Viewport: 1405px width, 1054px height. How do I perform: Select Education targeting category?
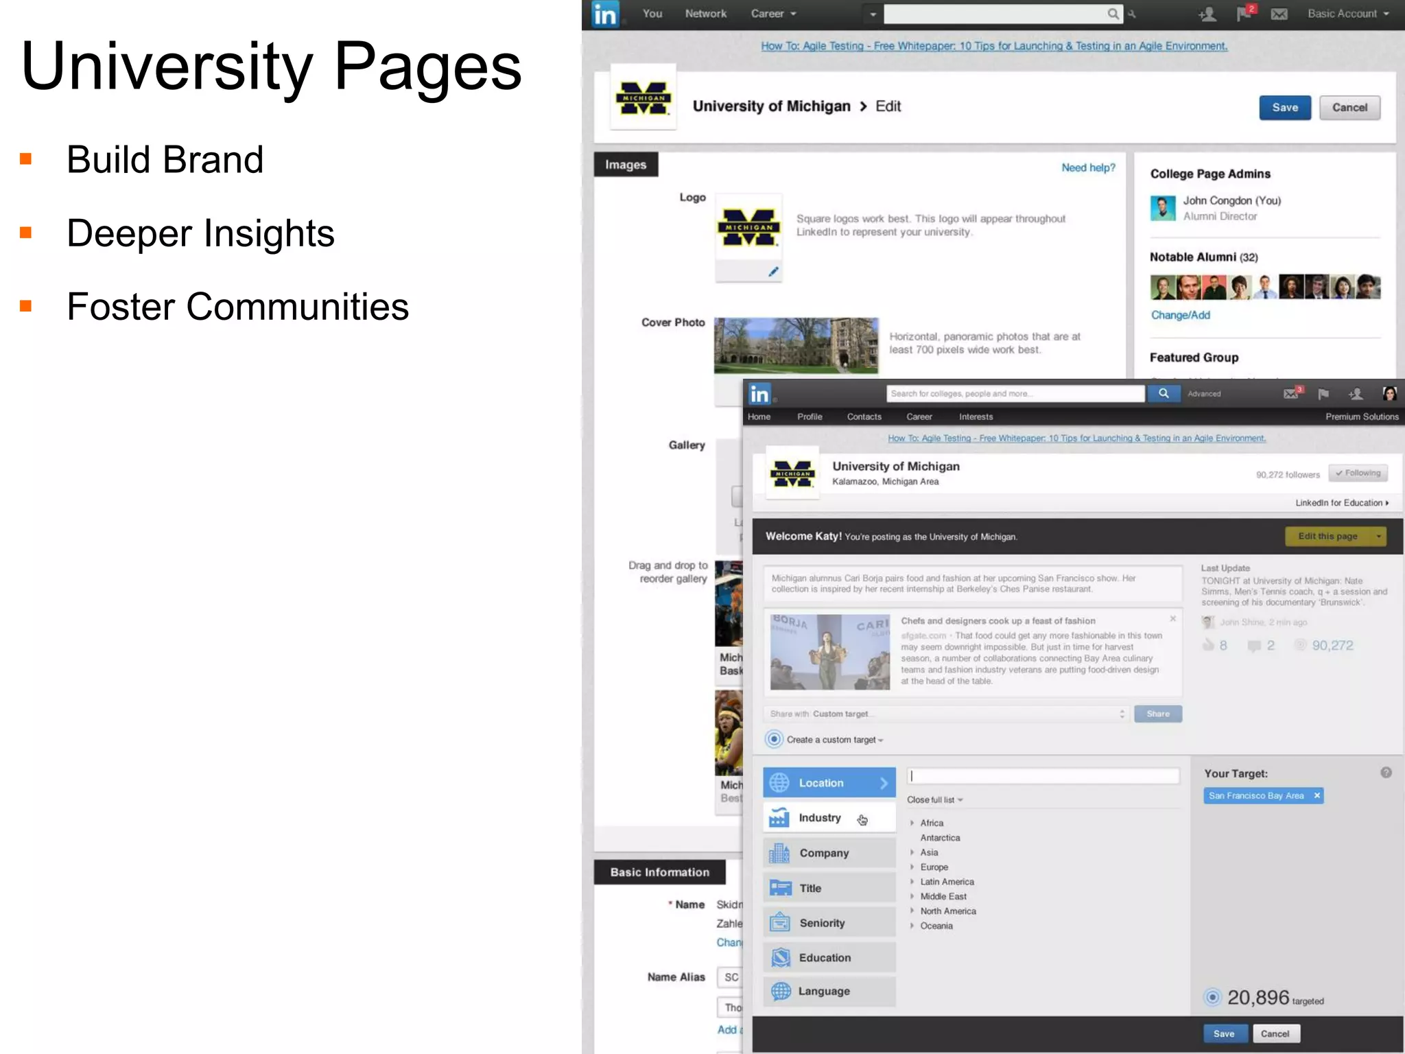coord(829,957)
